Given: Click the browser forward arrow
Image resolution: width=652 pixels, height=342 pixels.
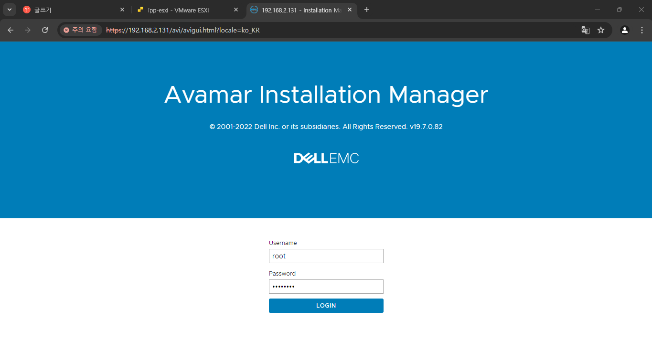Looking at the screenshot, I should point(28,30).
